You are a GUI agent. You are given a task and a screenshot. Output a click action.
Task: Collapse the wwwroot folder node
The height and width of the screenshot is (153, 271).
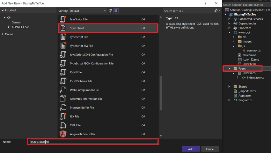pyautogui.click(x=229, y=32)
